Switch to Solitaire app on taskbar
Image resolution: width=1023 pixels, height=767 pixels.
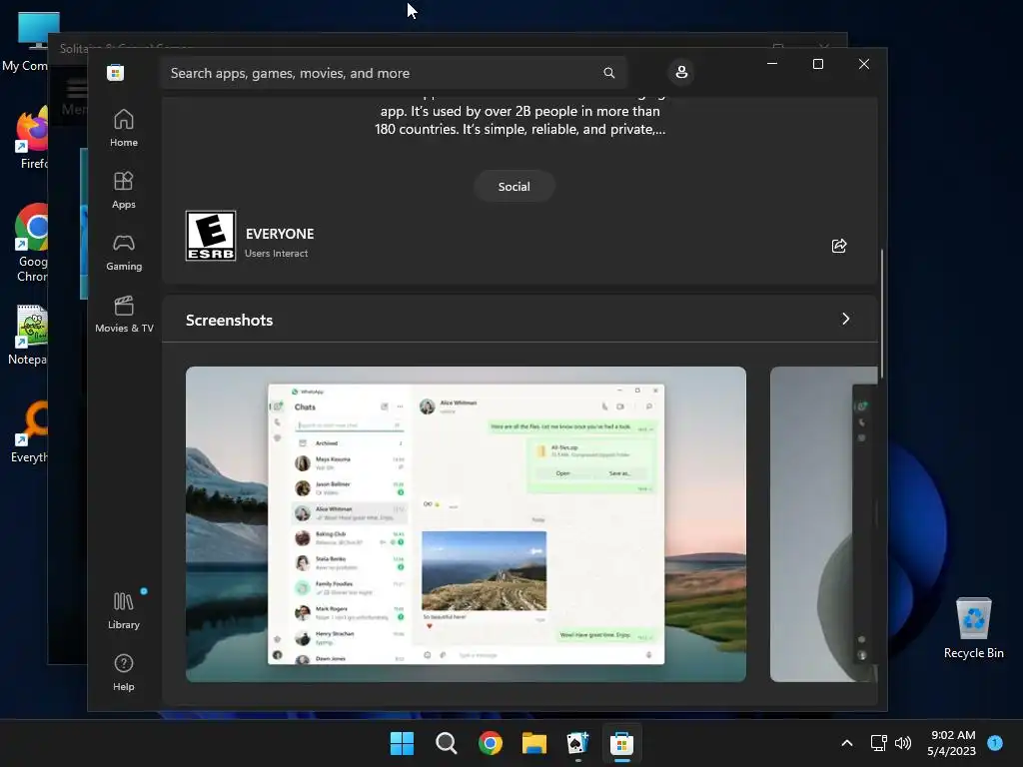tap(578, 743)
